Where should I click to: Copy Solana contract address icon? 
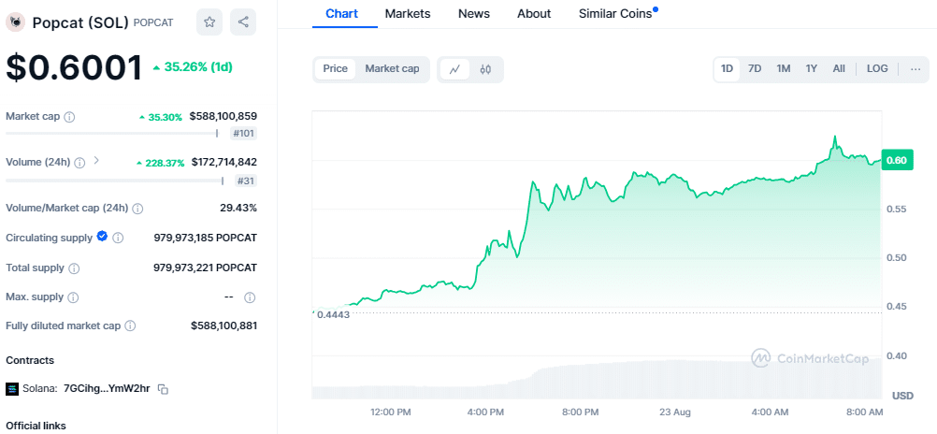tap(163, 389)
